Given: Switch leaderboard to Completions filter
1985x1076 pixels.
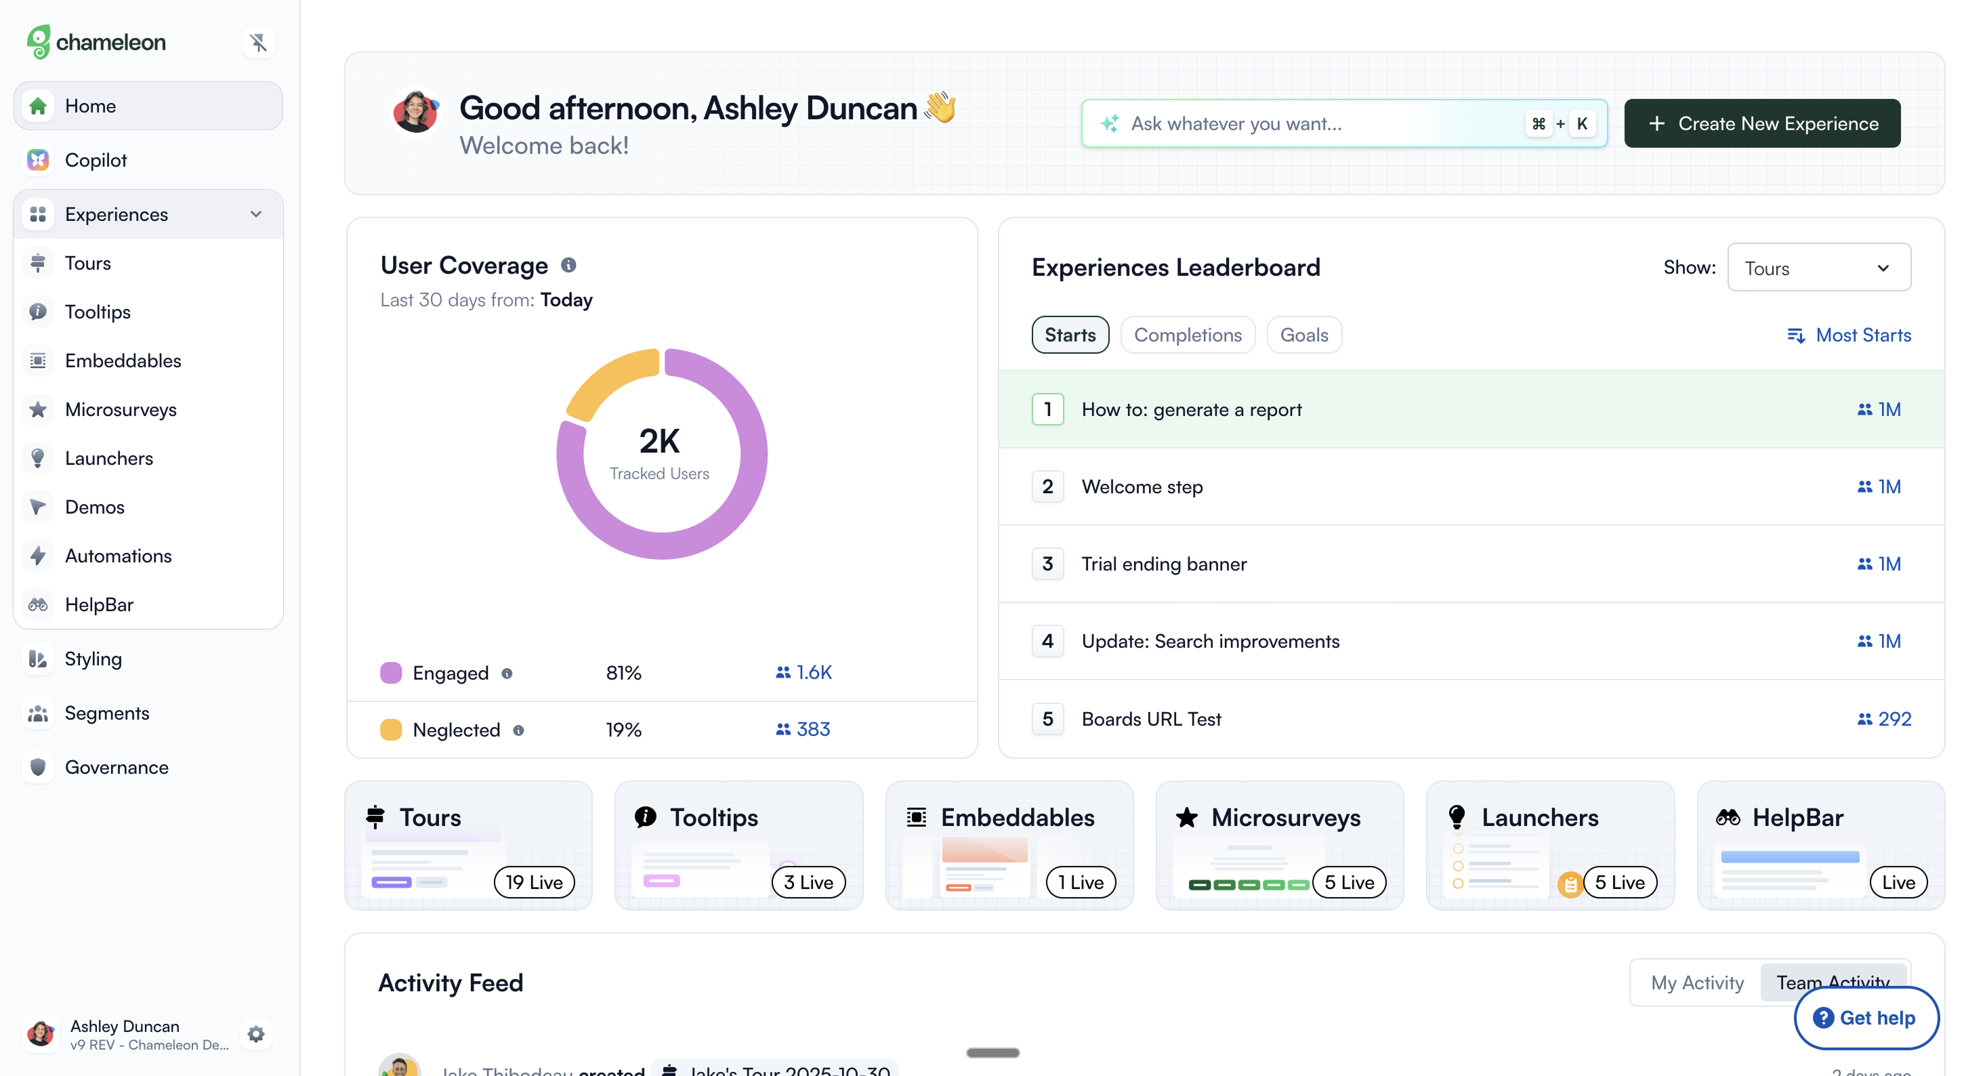Looking at the screenshot, I should pos(1187,335).
